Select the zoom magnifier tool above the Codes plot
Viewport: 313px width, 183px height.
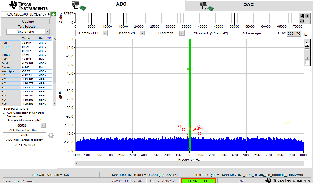(x=302, y=16)
